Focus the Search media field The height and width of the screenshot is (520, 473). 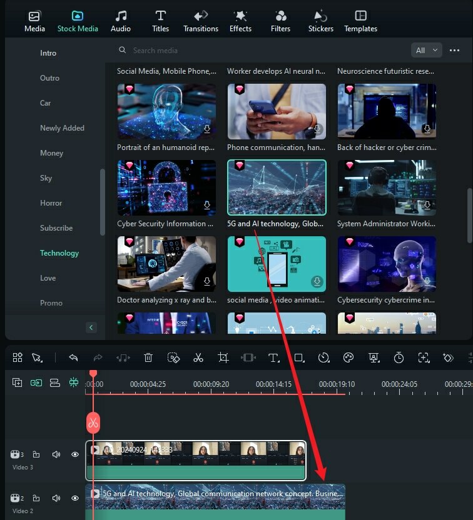click(259, 51)
